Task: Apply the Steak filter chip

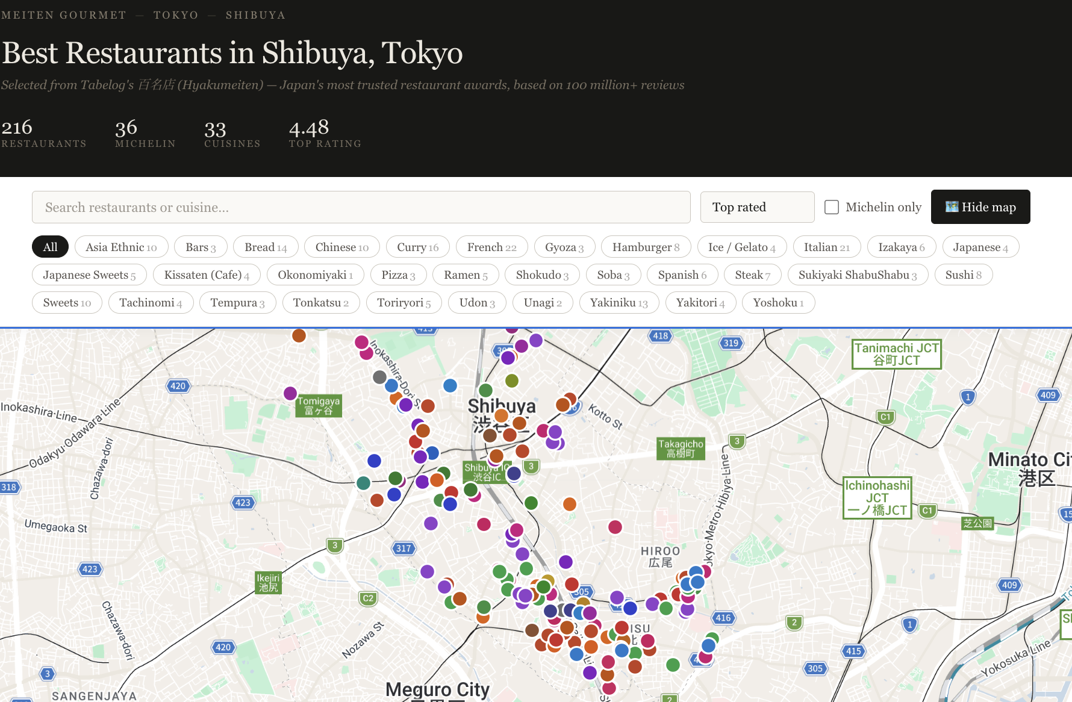Action: pos(753,275)
